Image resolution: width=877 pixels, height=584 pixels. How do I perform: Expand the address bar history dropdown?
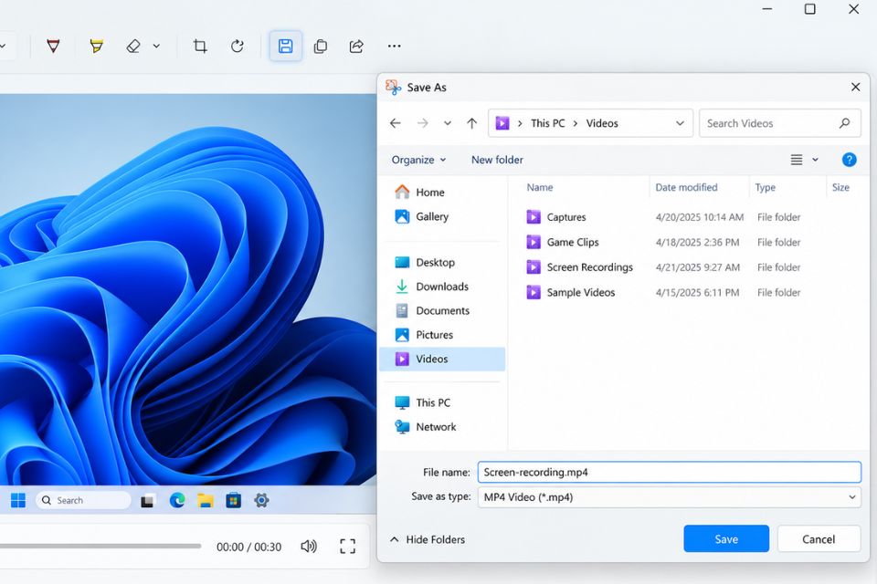[x=680, y=123]
